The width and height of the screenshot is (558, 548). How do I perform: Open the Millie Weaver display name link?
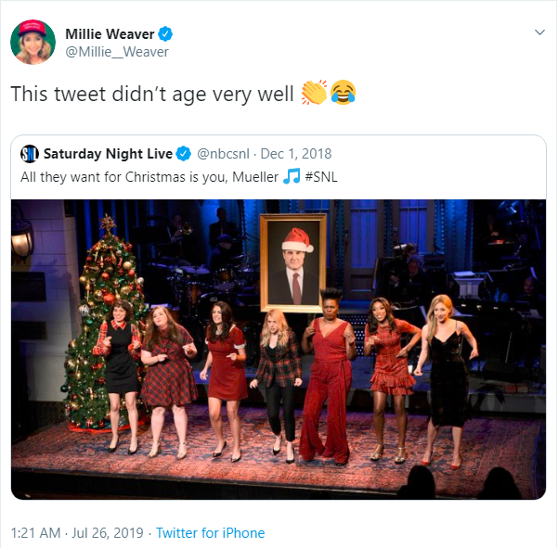pos(110,34)
